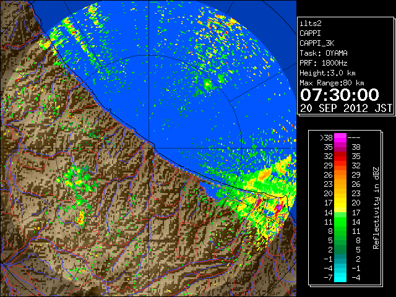Click the cyan -7 to -4 dBZ swatch
The height and width of the screenshot is (297, 396).
(340, 277)
